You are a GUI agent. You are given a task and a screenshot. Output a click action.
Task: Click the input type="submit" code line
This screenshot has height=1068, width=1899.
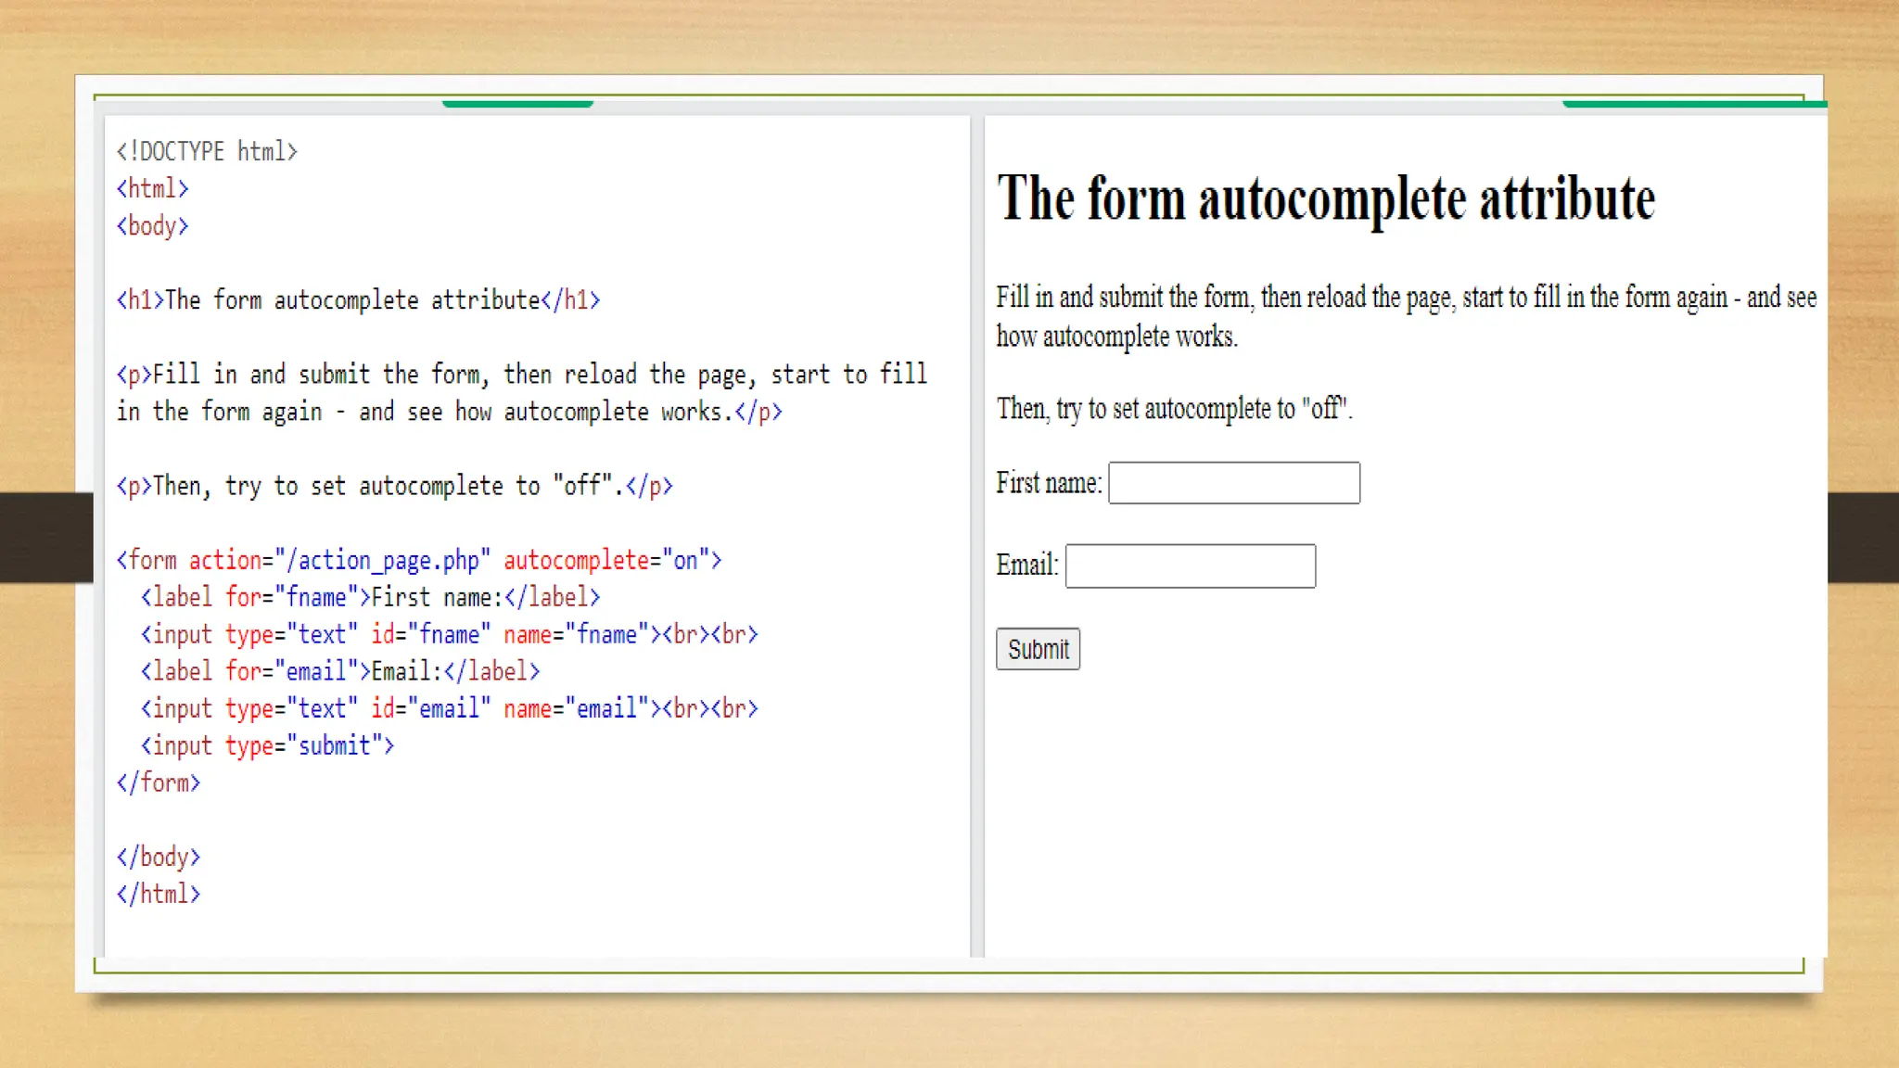coord(267,745)
